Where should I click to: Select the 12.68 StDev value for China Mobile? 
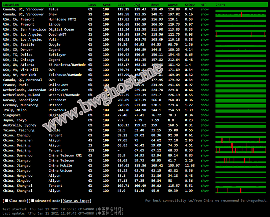pos(190,165)
